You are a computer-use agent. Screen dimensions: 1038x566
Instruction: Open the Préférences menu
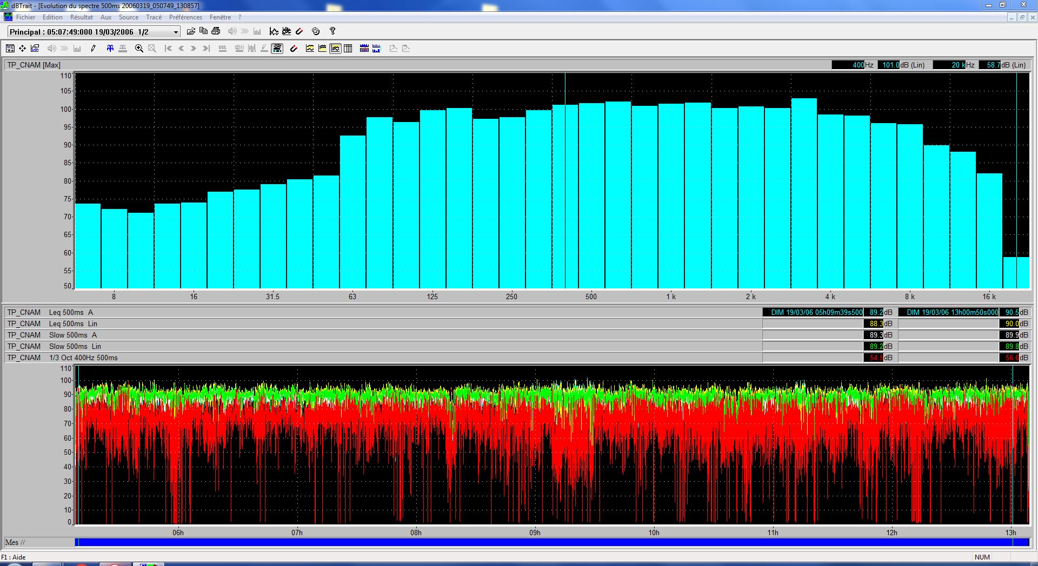click(185, 17)
